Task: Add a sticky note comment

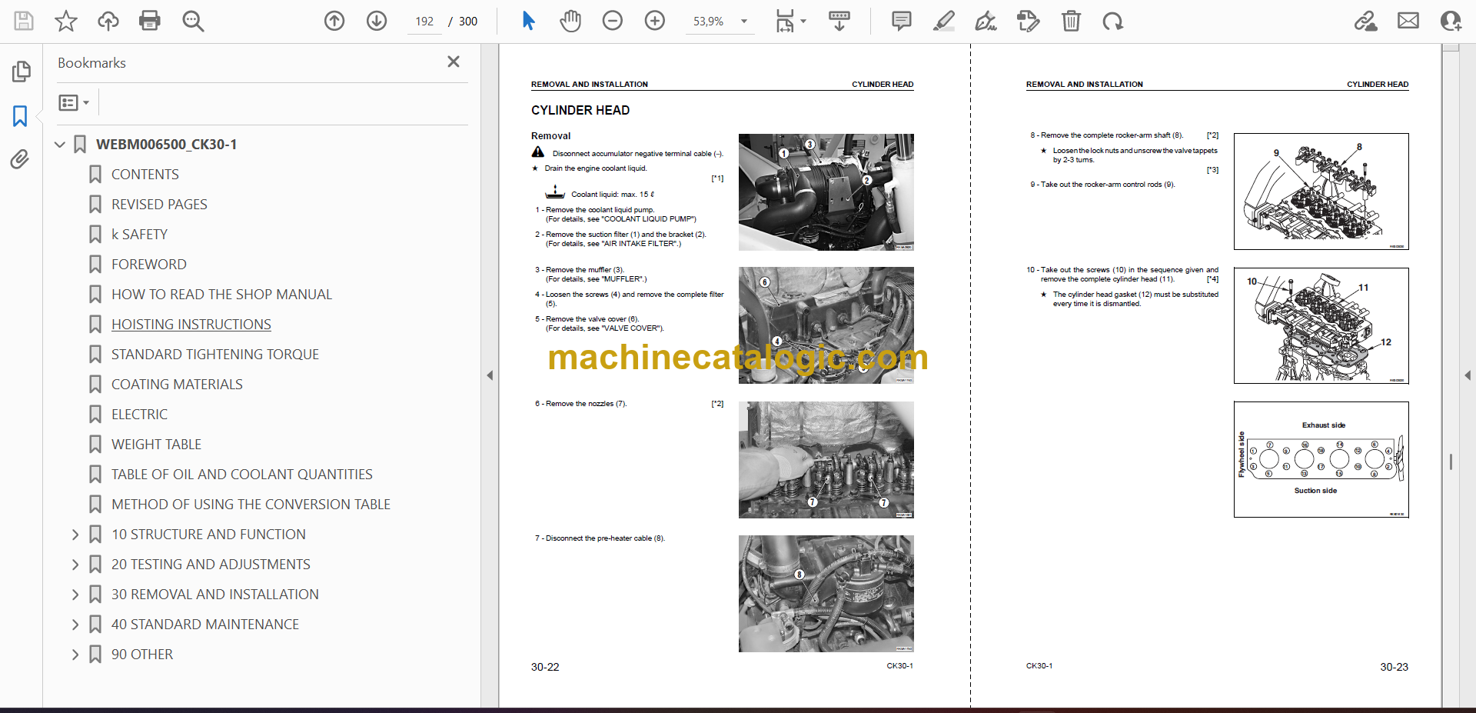Action: click(902, 21)
